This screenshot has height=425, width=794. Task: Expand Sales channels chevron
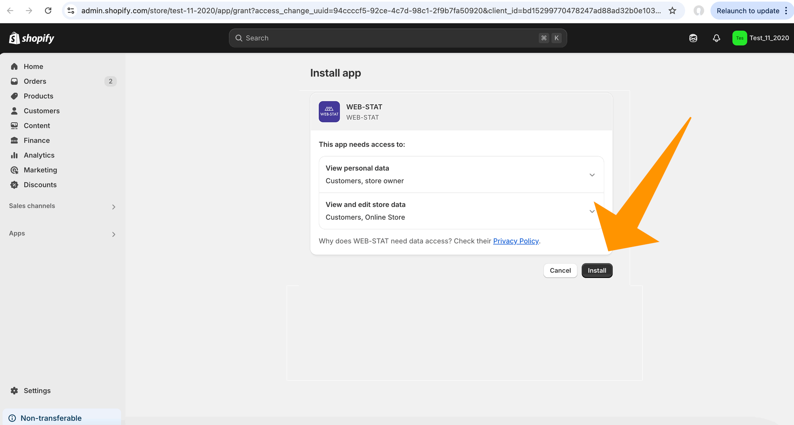(x=114, y=207)
